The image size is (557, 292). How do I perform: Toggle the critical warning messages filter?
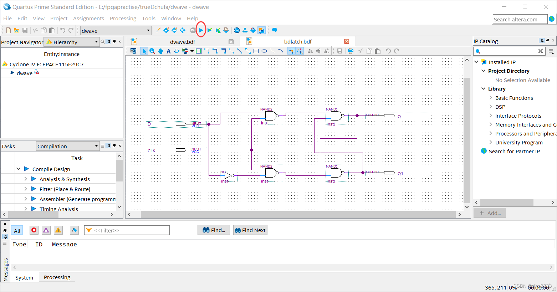[x=46, y=230]
